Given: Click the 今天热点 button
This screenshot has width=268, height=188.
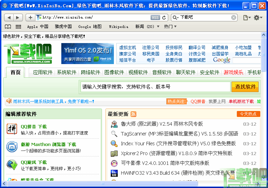Looking at the screenshot, I should (x=248, y=114).
